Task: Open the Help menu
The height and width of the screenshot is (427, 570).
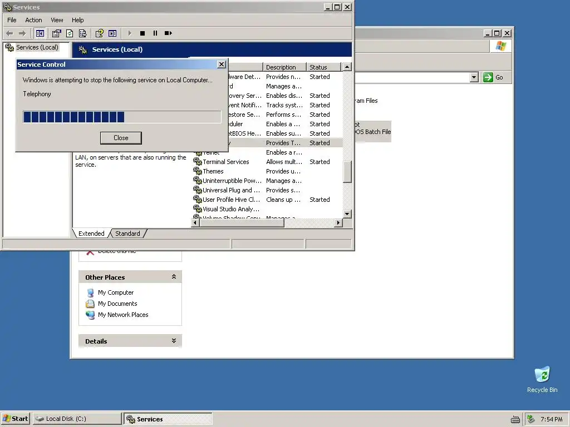Action: click(x=77, y=20)
